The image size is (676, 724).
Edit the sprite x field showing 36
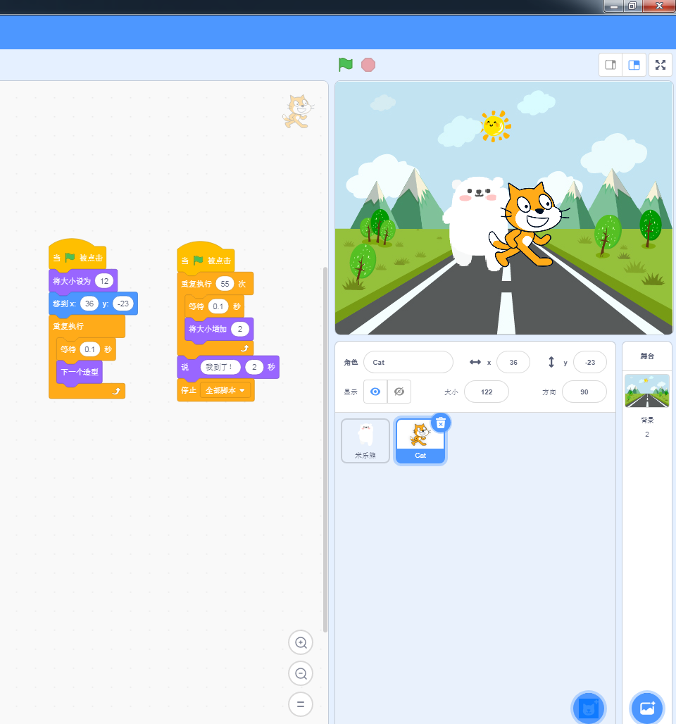coord(513,362)
